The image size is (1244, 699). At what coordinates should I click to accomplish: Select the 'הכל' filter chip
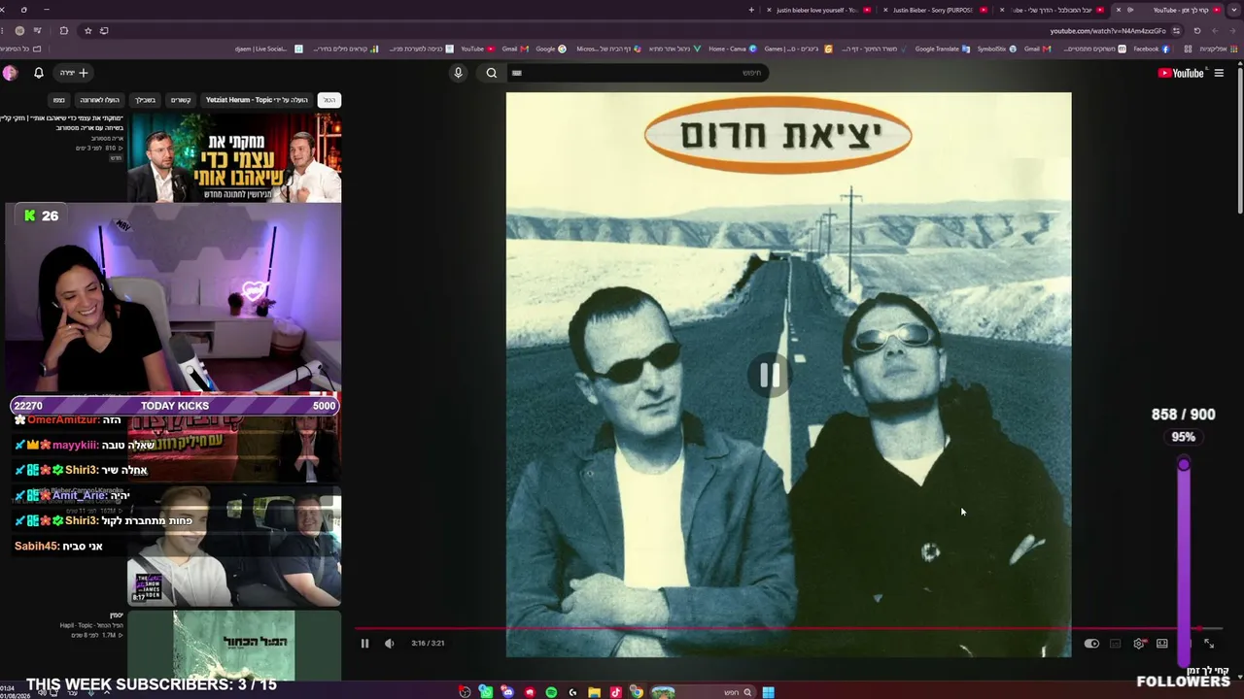tap(329, 100)
